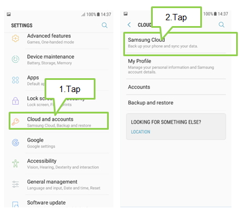The image size is (239, 216).
Task: Tap the Device maintenance circular icon
Action: 16,59
